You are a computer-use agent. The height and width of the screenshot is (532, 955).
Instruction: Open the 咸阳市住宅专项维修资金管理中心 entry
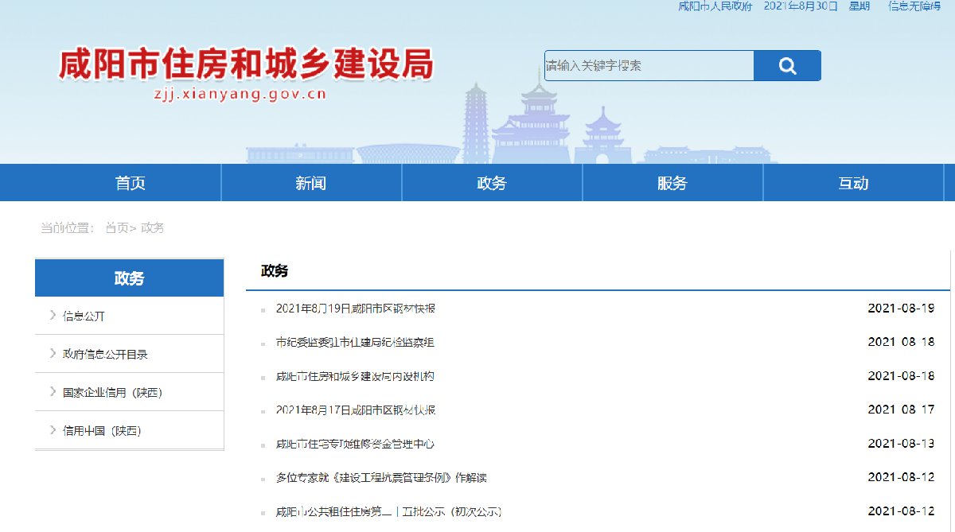355,444
